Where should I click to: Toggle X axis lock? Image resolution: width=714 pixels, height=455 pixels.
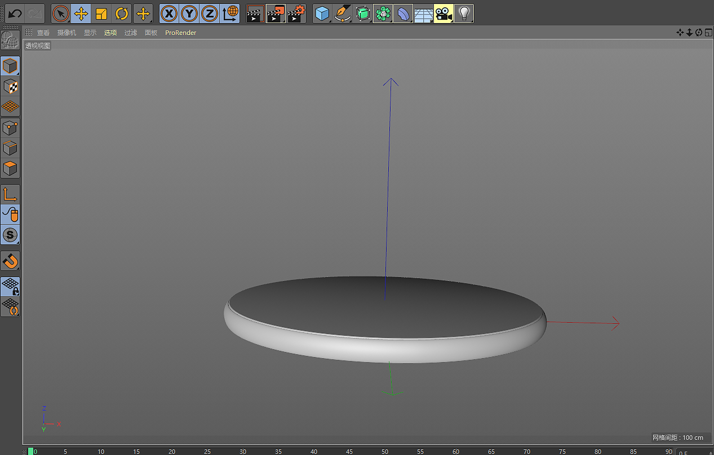click(169, 14)
